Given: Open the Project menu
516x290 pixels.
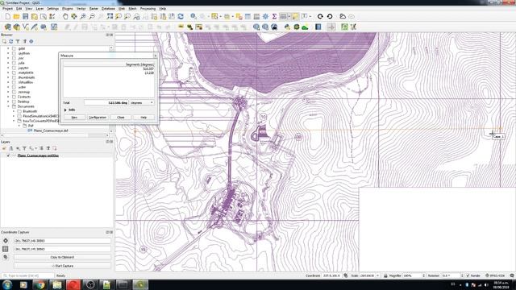Looking at the screenshot, I should point(7,9).
